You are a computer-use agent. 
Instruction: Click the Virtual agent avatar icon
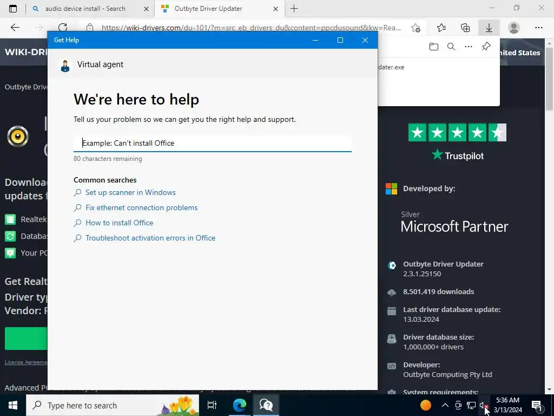(x=65, y=66)
